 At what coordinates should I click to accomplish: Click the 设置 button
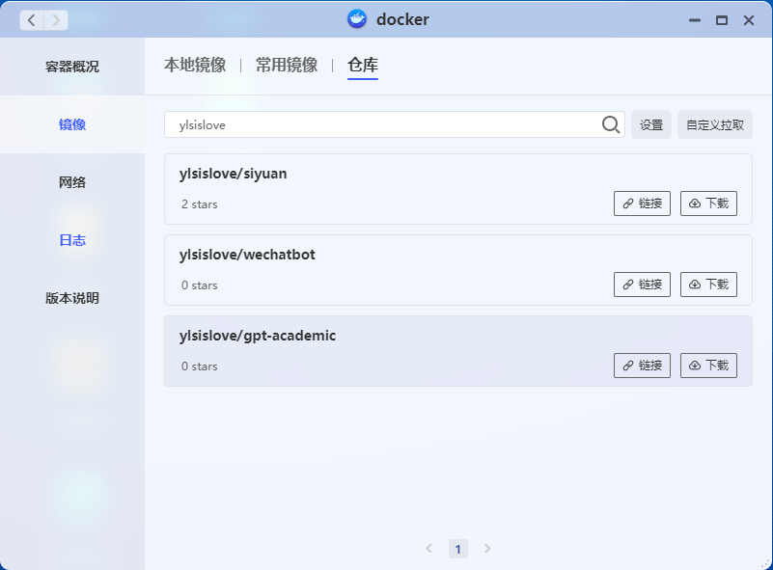point(651,124)
